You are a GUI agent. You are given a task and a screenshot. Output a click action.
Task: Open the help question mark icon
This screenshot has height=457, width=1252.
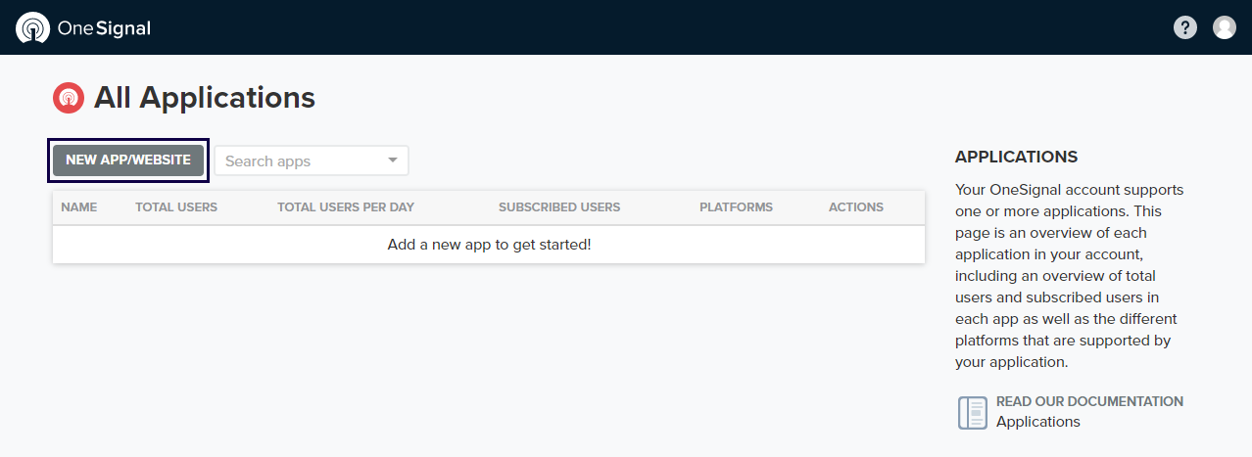coord(1185,27)
